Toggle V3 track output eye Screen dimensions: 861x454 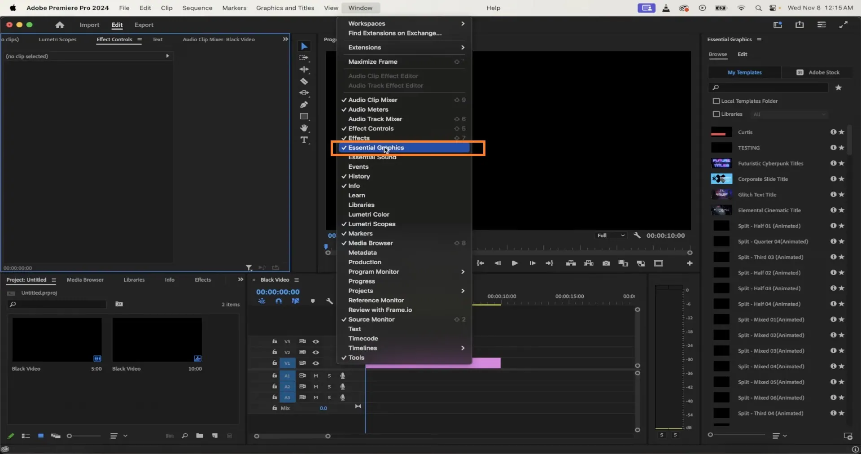316,341
